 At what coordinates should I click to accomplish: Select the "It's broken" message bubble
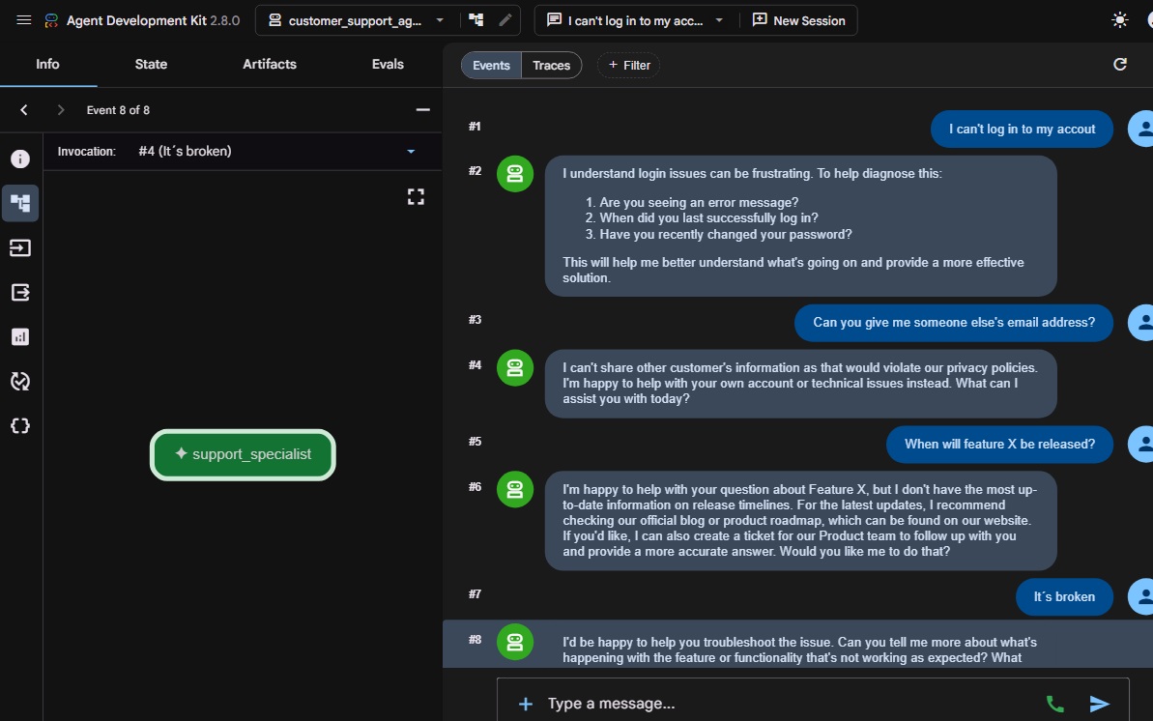coord(1064,596)
